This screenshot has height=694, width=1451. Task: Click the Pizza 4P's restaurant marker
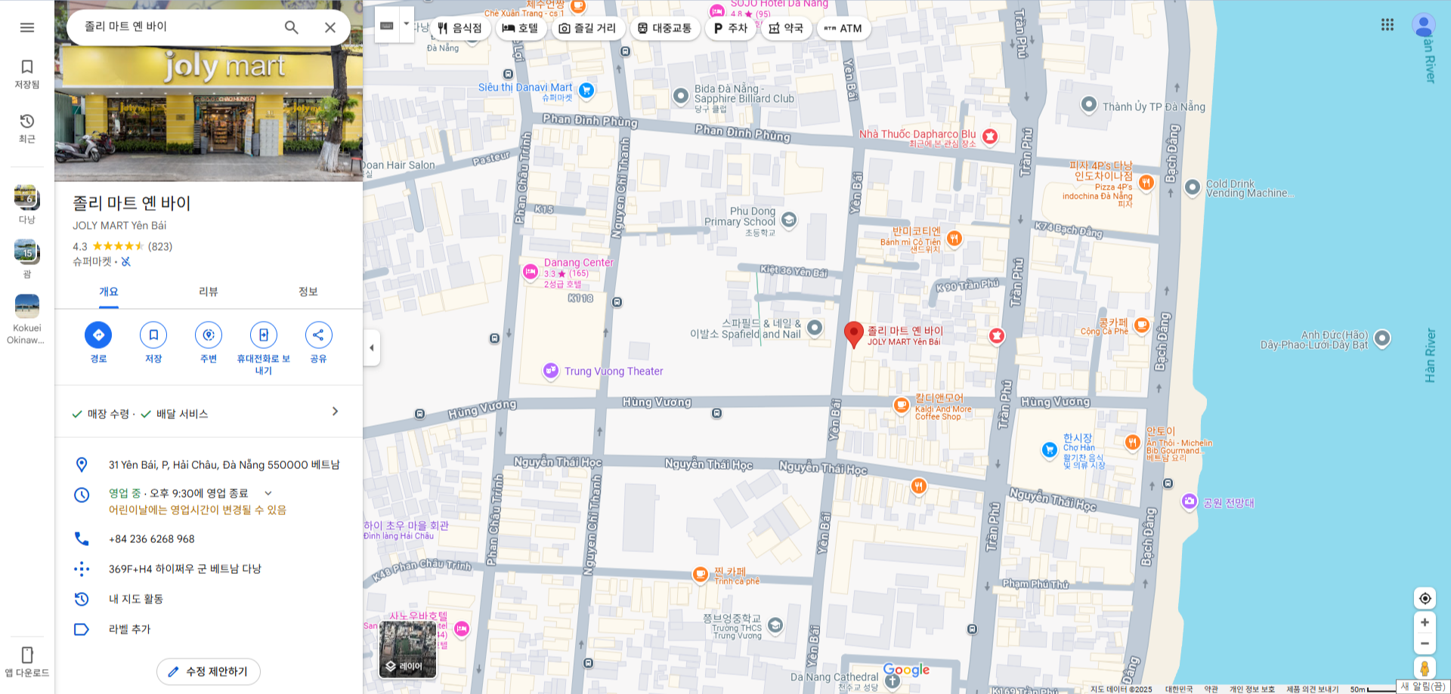pos(1146,182)
